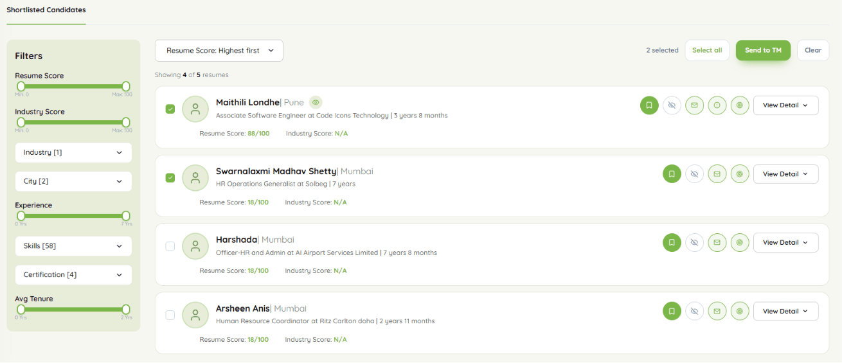Expand the Skills [58] filter
The image size is (842, 363).
point(73,246)
